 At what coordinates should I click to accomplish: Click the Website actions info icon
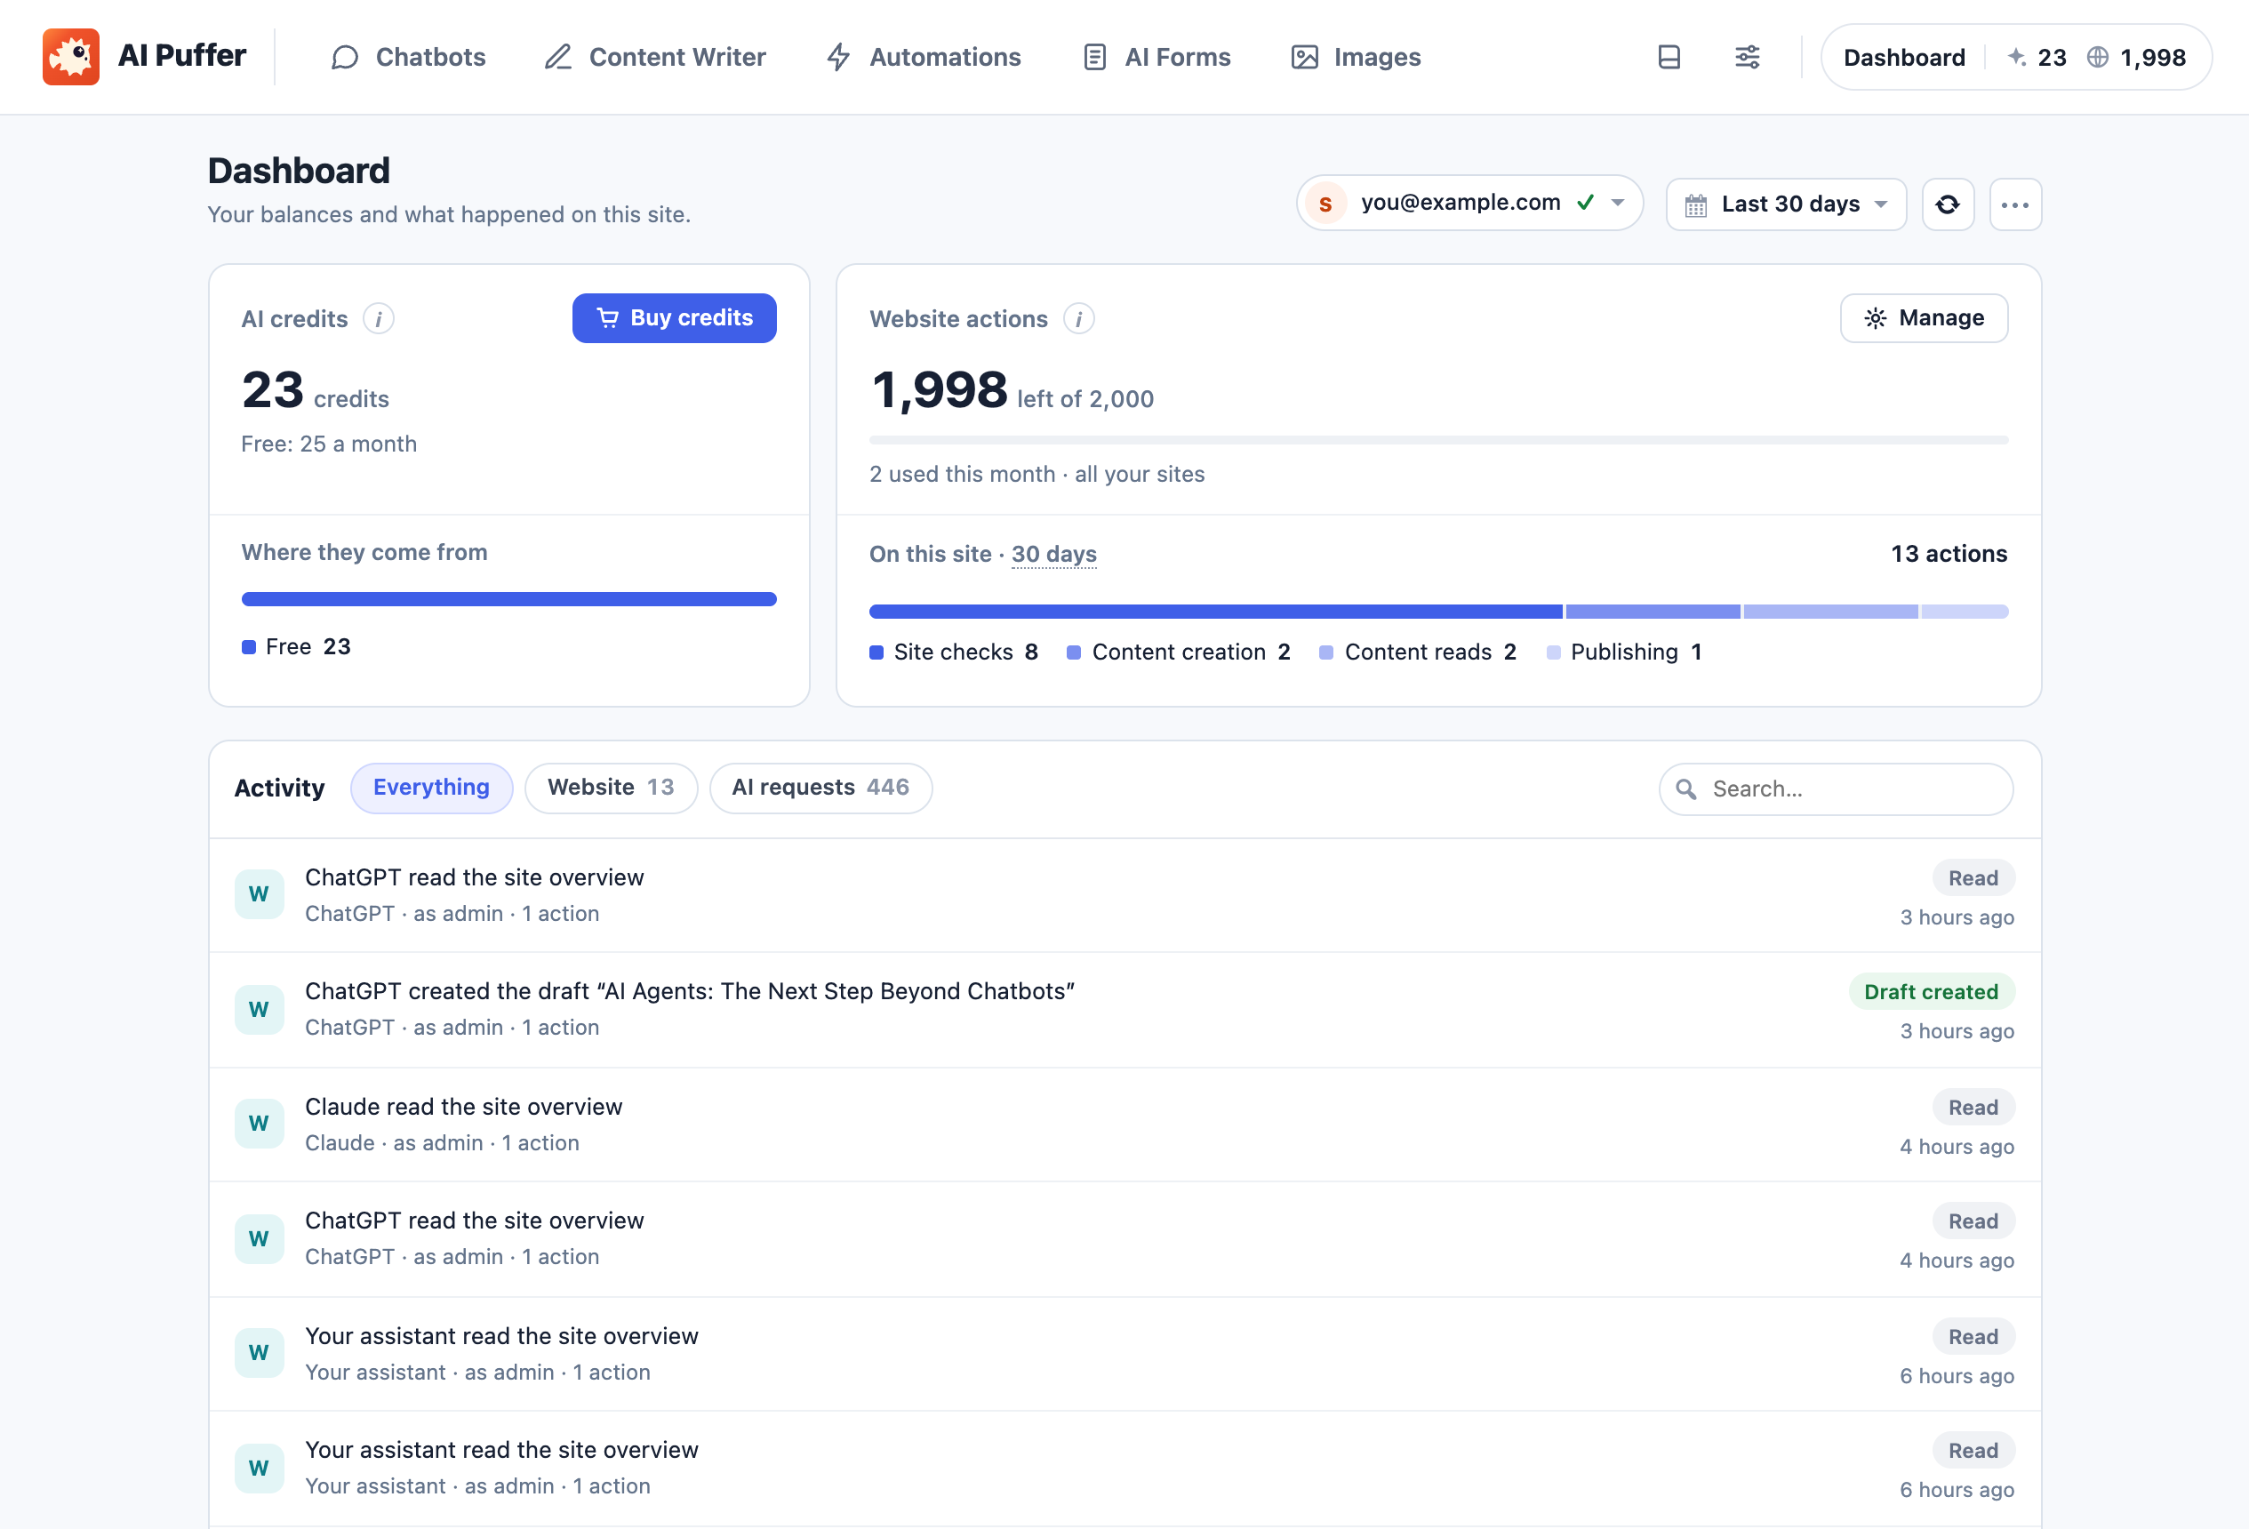[1078, 318]
